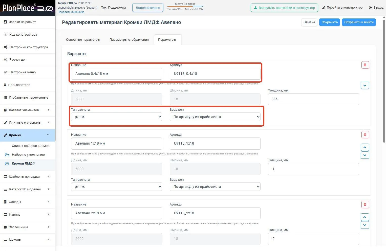Delete the Авелано 2x18 мм variant
Image resolution: width=386 pixels, height=251 pixels.
point(365,204)
